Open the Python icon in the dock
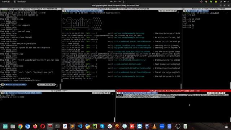 point(87,126)
